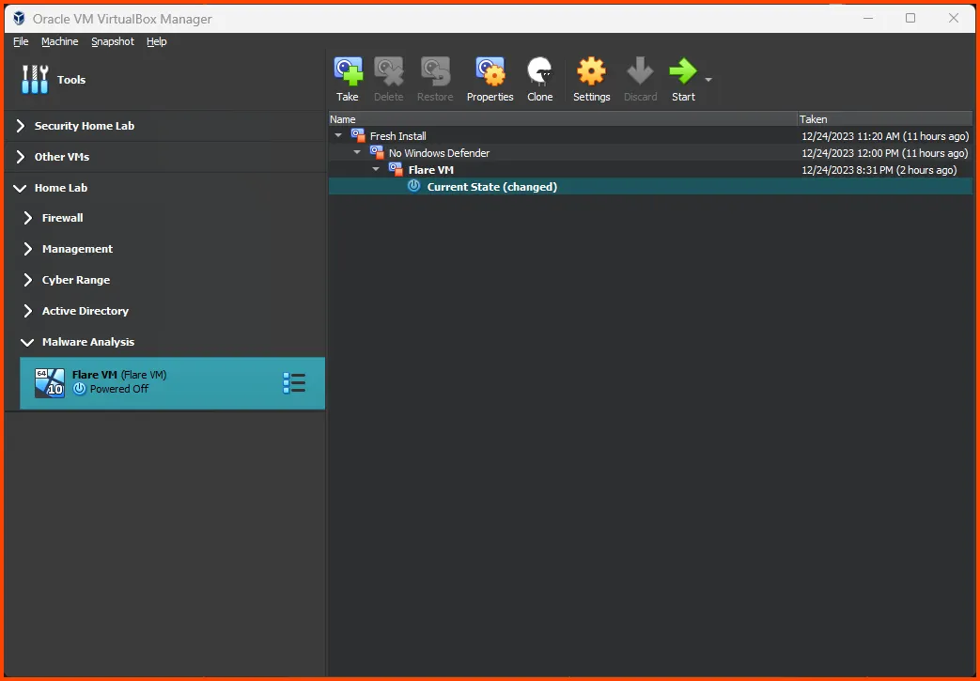Collapse the Home Lab group
Image resolution: width=980 pixels, height=681 pixels.
20,188
